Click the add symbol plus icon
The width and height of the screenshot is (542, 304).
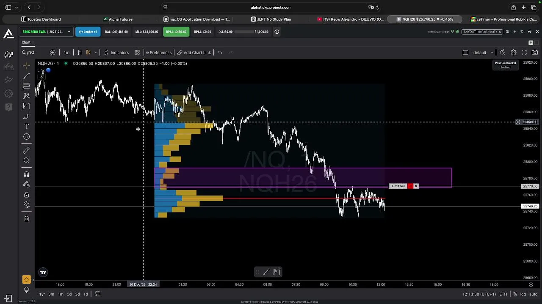pyautogui.click(x=53, y=52)
